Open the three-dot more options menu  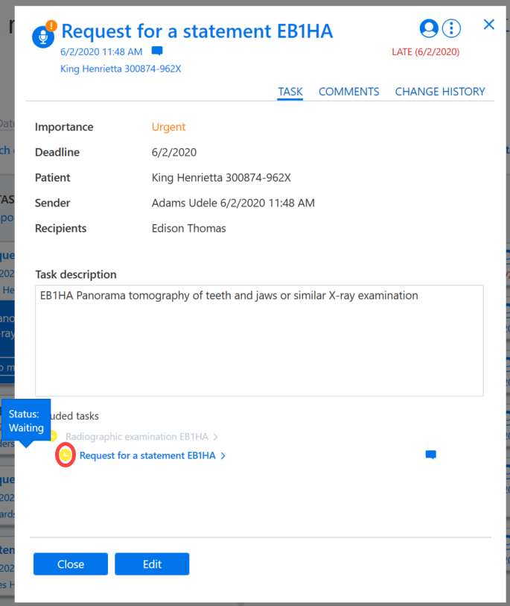(x=451, y=28)
